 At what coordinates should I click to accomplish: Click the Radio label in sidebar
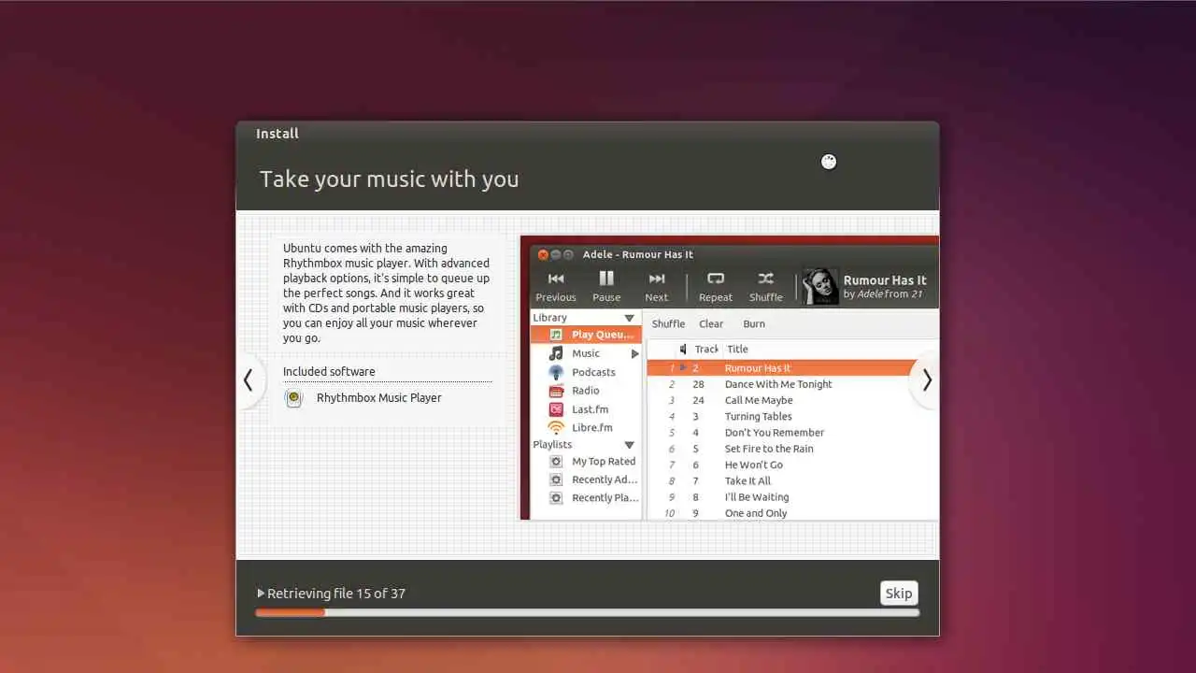pos(586,391)
